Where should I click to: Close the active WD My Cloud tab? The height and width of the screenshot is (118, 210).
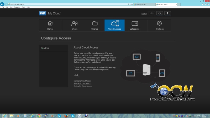point(176,4)
